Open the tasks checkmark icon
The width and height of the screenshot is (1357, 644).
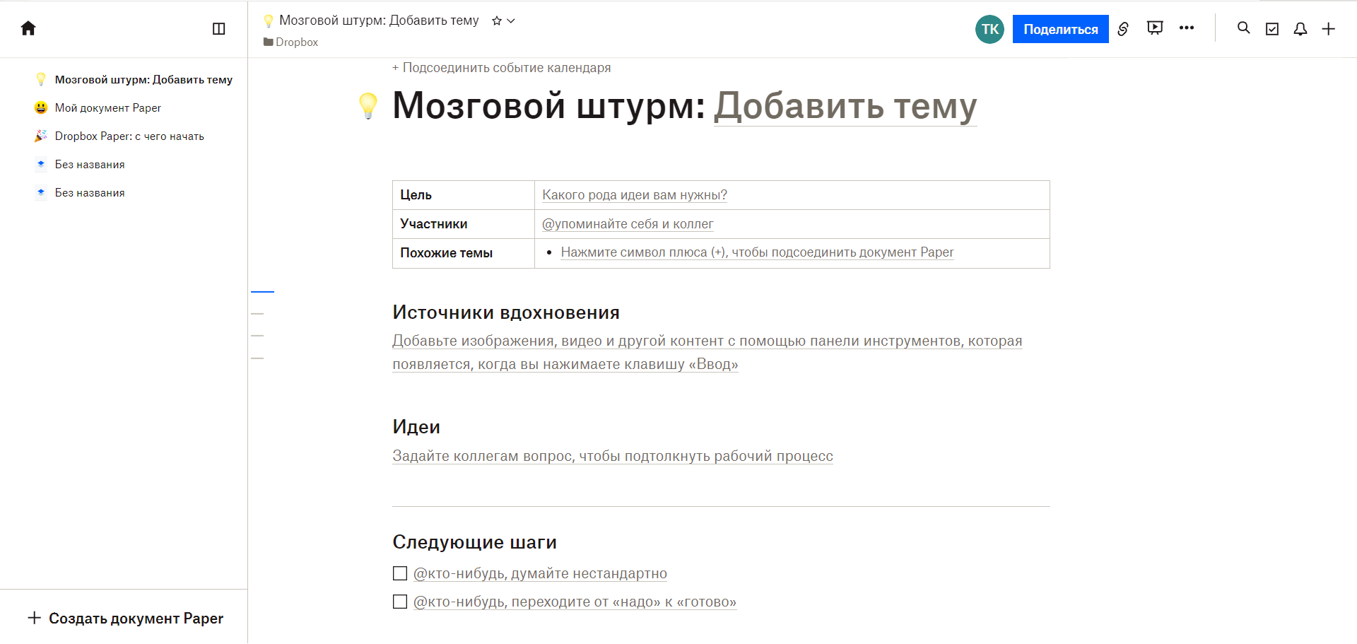pyautogui.click(x=1272, y=29)
